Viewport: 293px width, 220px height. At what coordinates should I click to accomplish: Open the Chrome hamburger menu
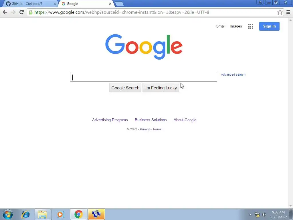coord(288,12)
